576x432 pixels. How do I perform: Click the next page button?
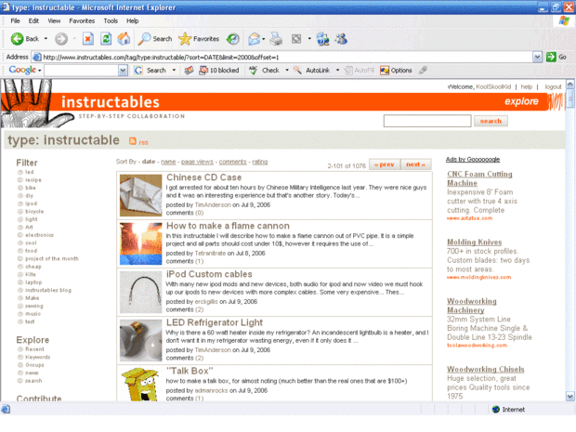415,164
